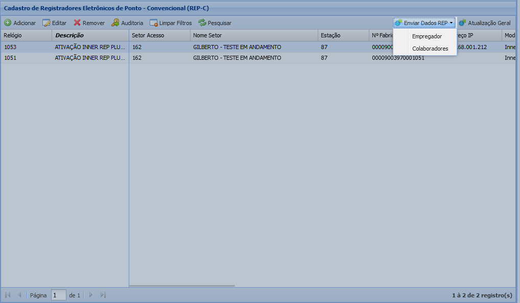The image size is (520, 303).
Task: Click the horizontal scrollbar under the grid
Action: (x=182, y=286)
